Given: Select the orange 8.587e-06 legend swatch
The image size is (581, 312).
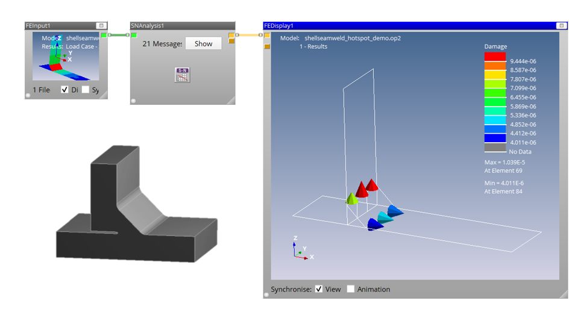Looking at the screenshot, I should 495,66.
